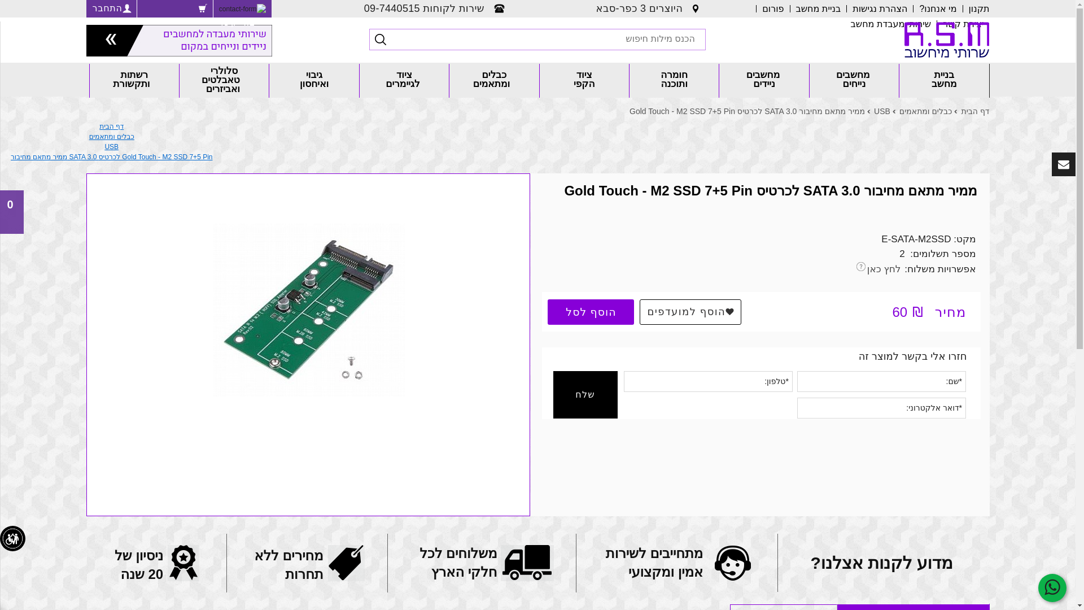Click the price tag icon
The height and width of the screenshot is (610, 1084).
point(346,563)
